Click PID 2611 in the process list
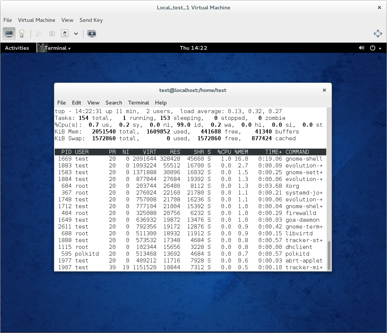Viewport: 387px width, 333px height. point(64,227)
